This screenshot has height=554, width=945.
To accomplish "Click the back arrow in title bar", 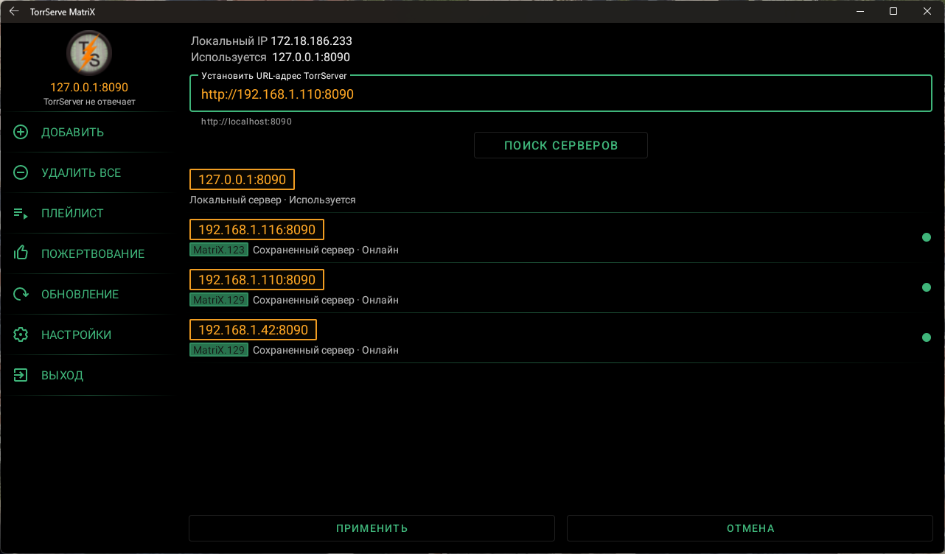I will pos(13,11).
